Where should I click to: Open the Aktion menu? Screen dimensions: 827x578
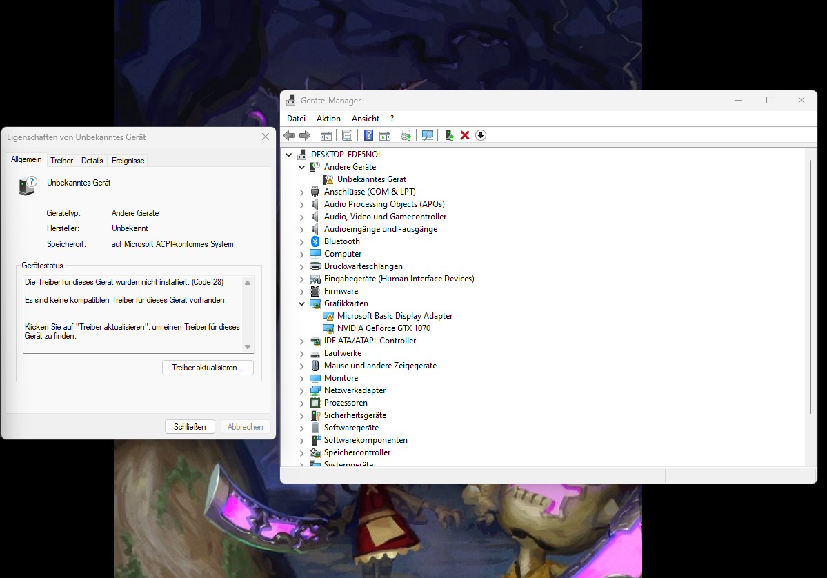coord(328,119)
